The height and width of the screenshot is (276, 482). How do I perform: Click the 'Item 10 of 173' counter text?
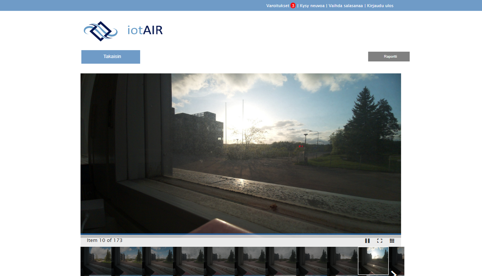(x=104, y=240)
